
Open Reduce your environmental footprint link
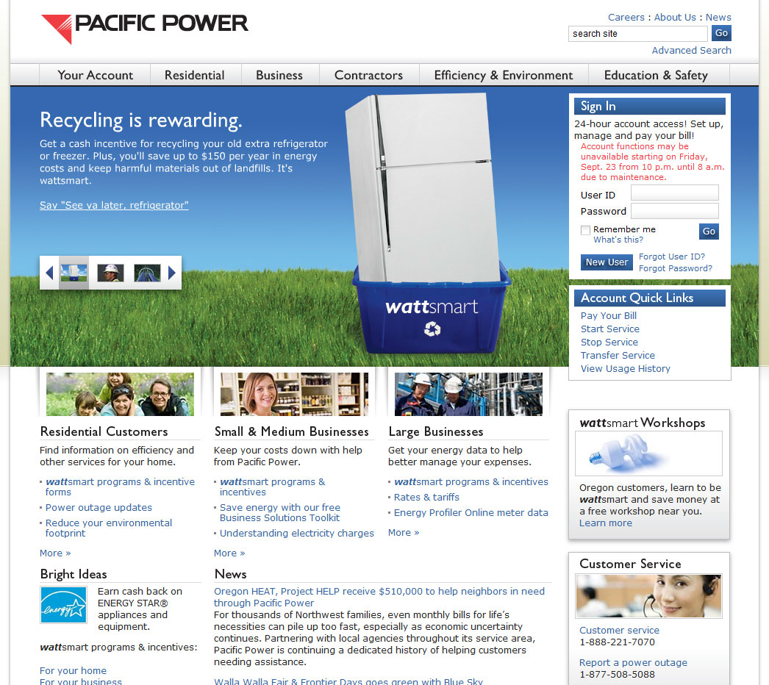point(109,528)
